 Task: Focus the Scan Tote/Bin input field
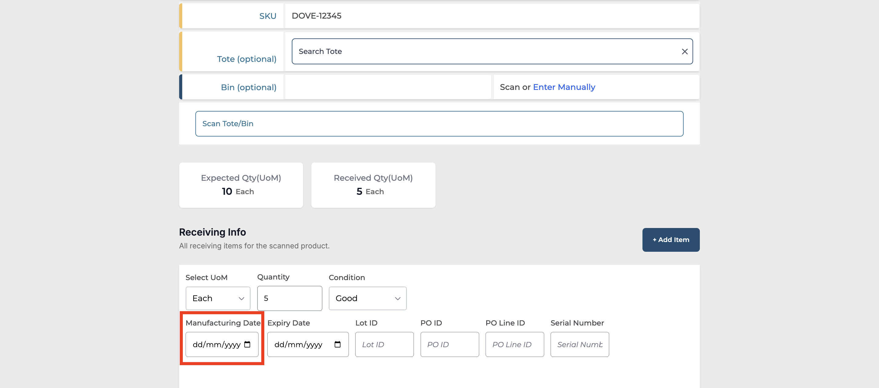pyautogui.click(x=439, y=124)
